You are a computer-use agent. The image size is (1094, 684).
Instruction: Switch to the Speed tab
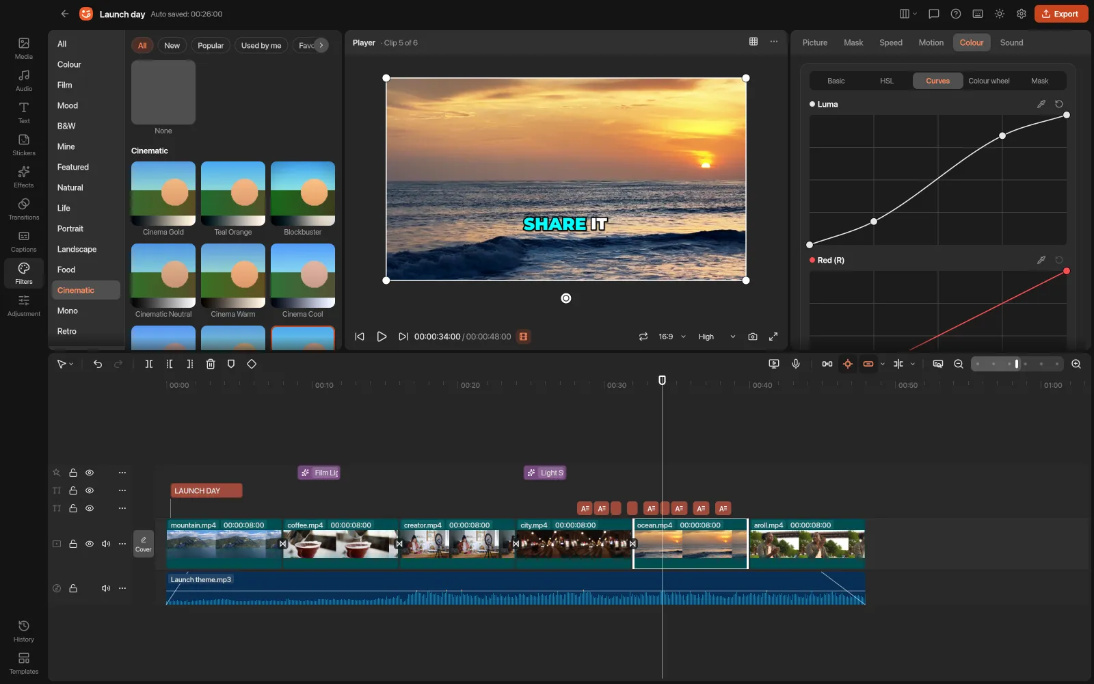click(891, 42)
